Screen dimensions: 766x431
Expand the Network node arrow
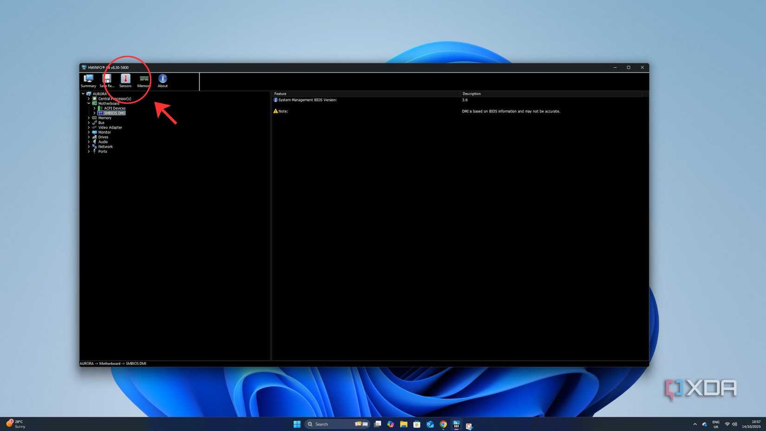pos(89,147)
